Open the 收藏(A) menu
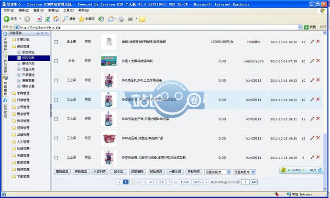Image resolution: width=330 pixels, height=198 pixels. coord(54,10)
